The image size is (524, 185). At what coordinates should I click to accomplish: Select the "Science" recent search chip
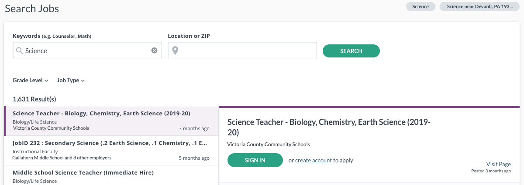pos(421,7)
